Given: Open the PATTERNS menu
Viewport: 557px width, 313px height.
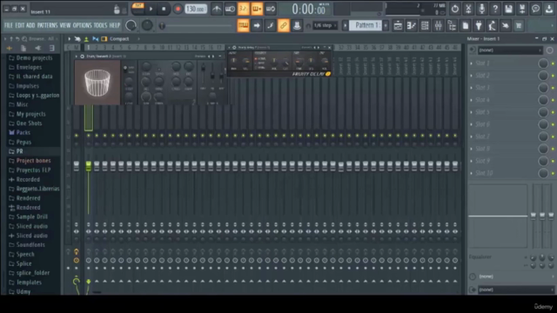Looking at the screenshot, I should click(47, 25).
